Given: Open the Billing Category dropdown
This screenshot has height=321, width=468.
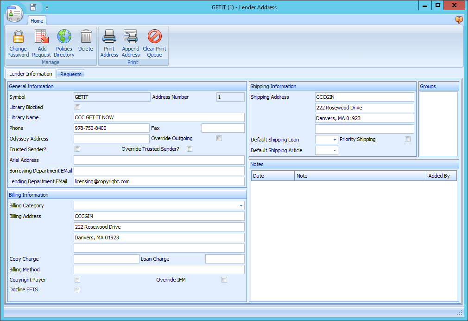Looking at the screenshot, I should [241, 205].
